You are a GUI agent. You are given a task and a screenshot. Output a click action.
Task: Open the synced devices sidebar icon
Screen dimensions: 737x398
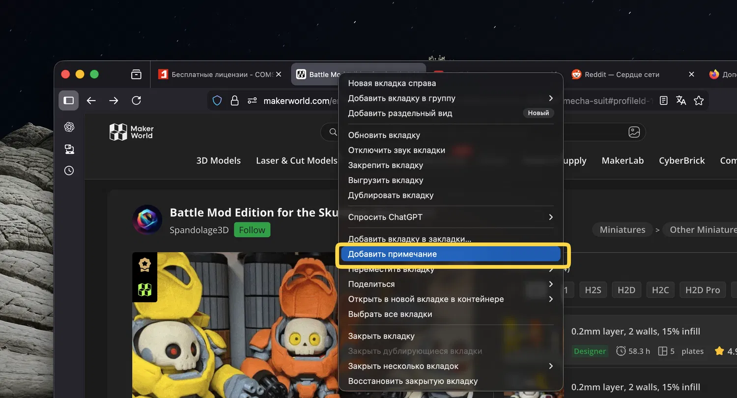69,149
